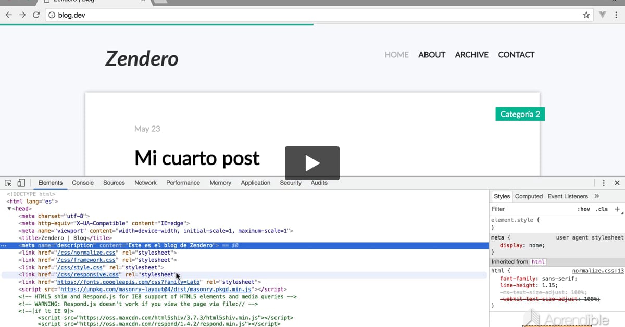Image resolution: width=625 pixels, height=327 pixels.
Task: Open the /css/responsive.css link
Action: [x=87, y=274]
